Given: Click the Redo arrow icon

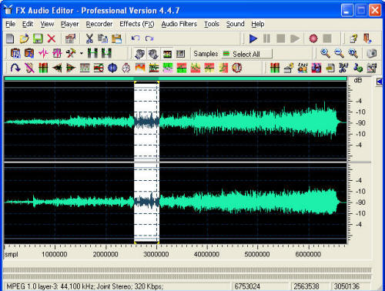Looking at the screenshot, I should pos(149,38).
